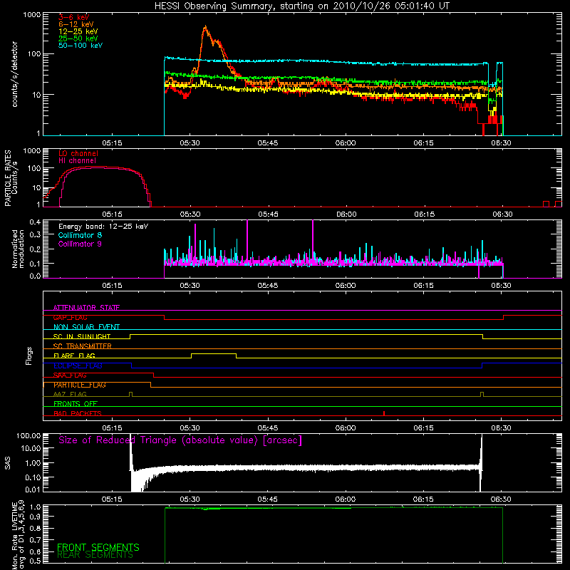Click the GAP_FLAG label
The image size is (570, 570).
click(70, 317)
